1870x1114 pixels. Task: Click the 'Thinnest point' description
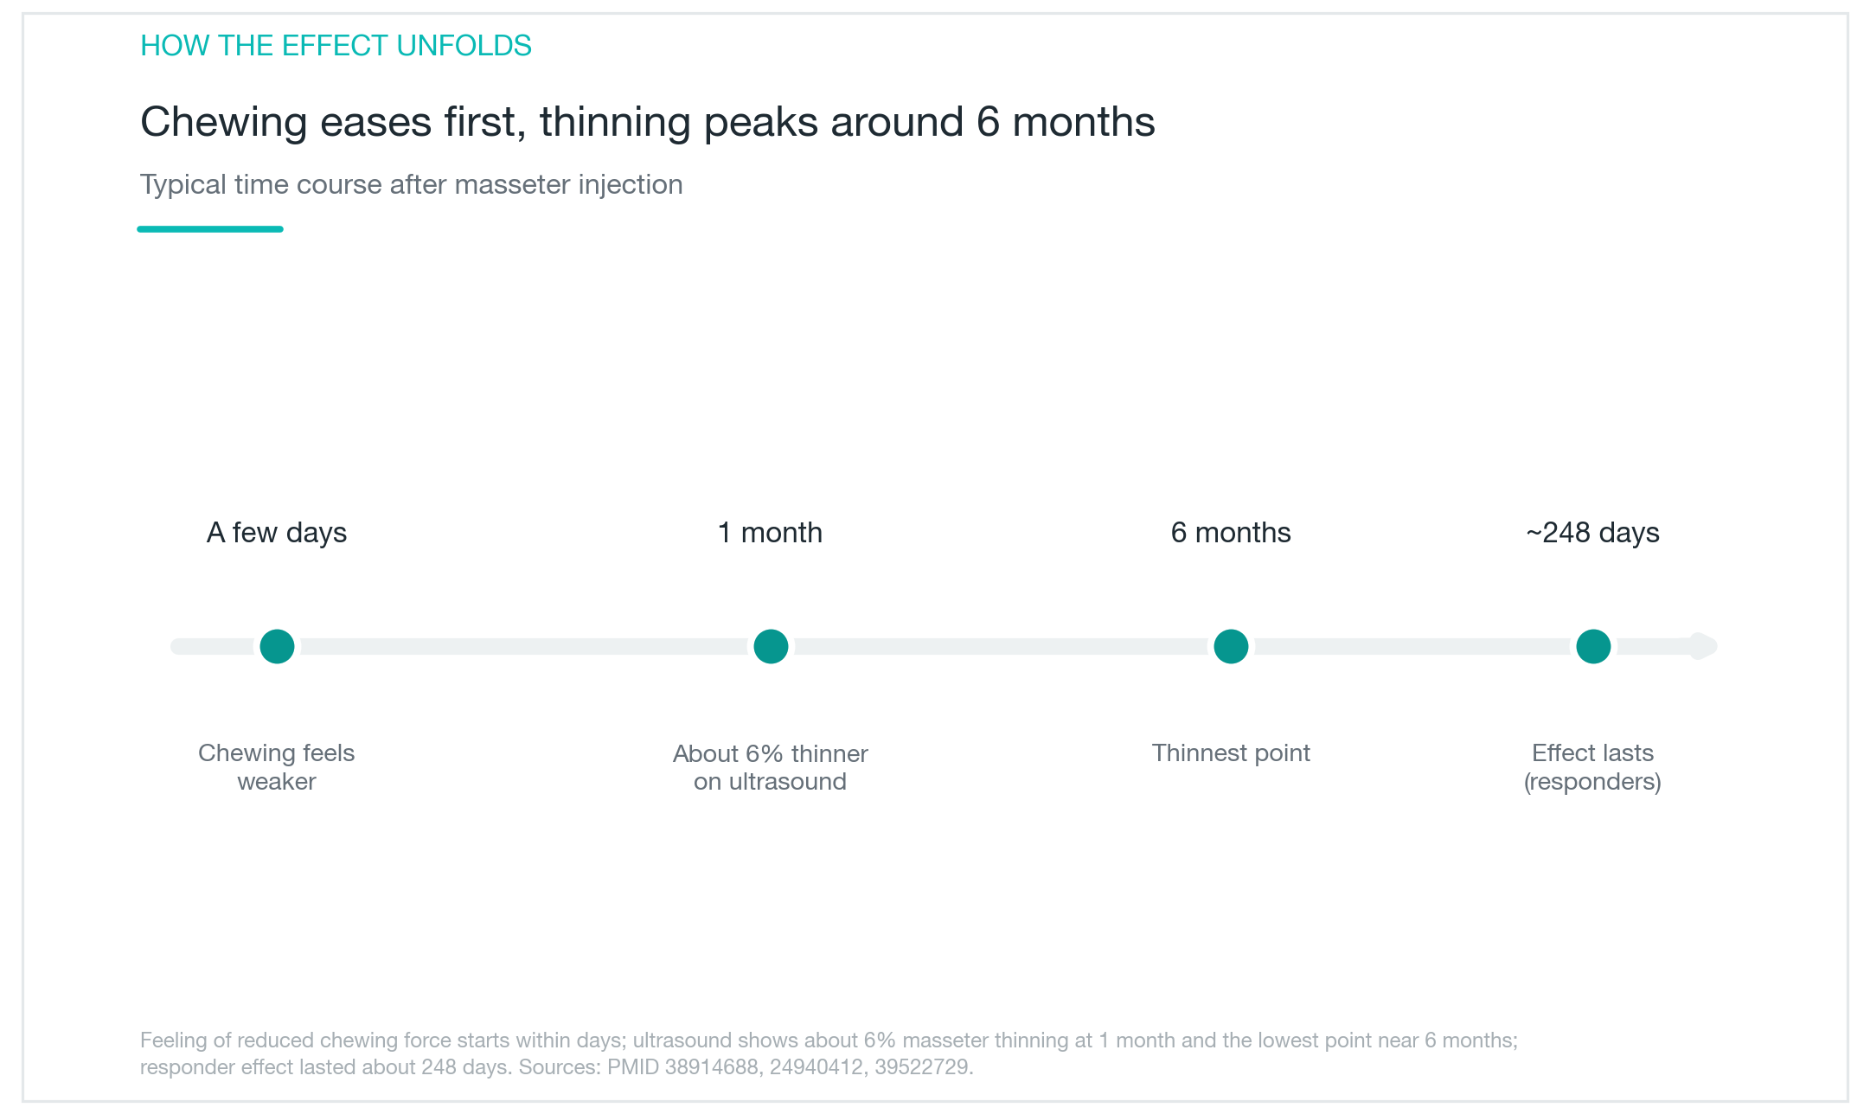(x=1231, y=753)
